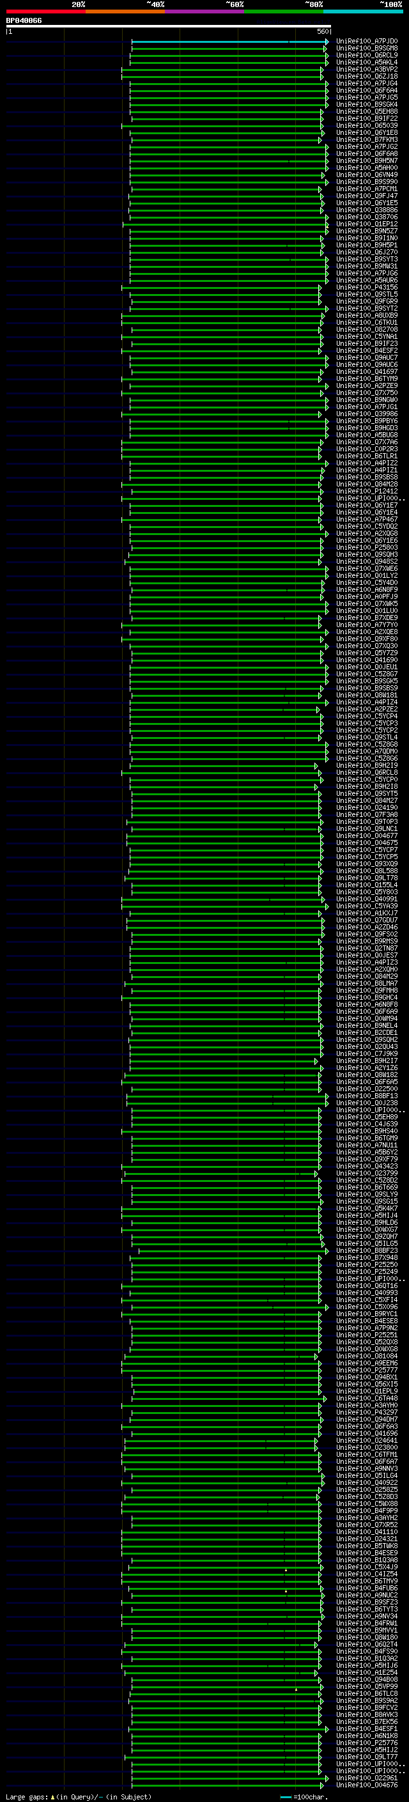Open UniRef100_A2PZE2 hit
409x1802 pixels.
pos(367,710)
